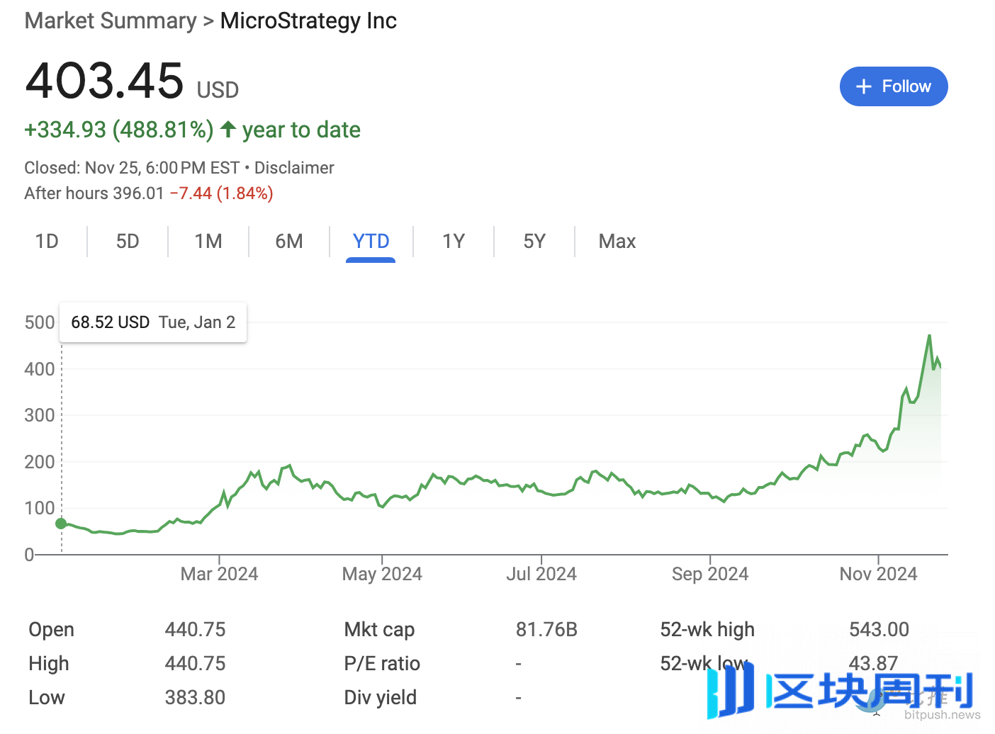Select the Max time range
Viewport: 995px width, 734px height.
pos(616,241)
